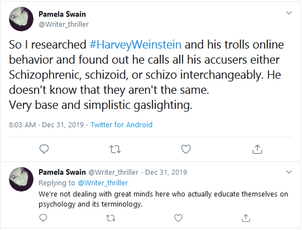The height and width of the screenshot is (230, 302).
Task: Open the @Writer_thriller mention in reply
Action: 103,183
